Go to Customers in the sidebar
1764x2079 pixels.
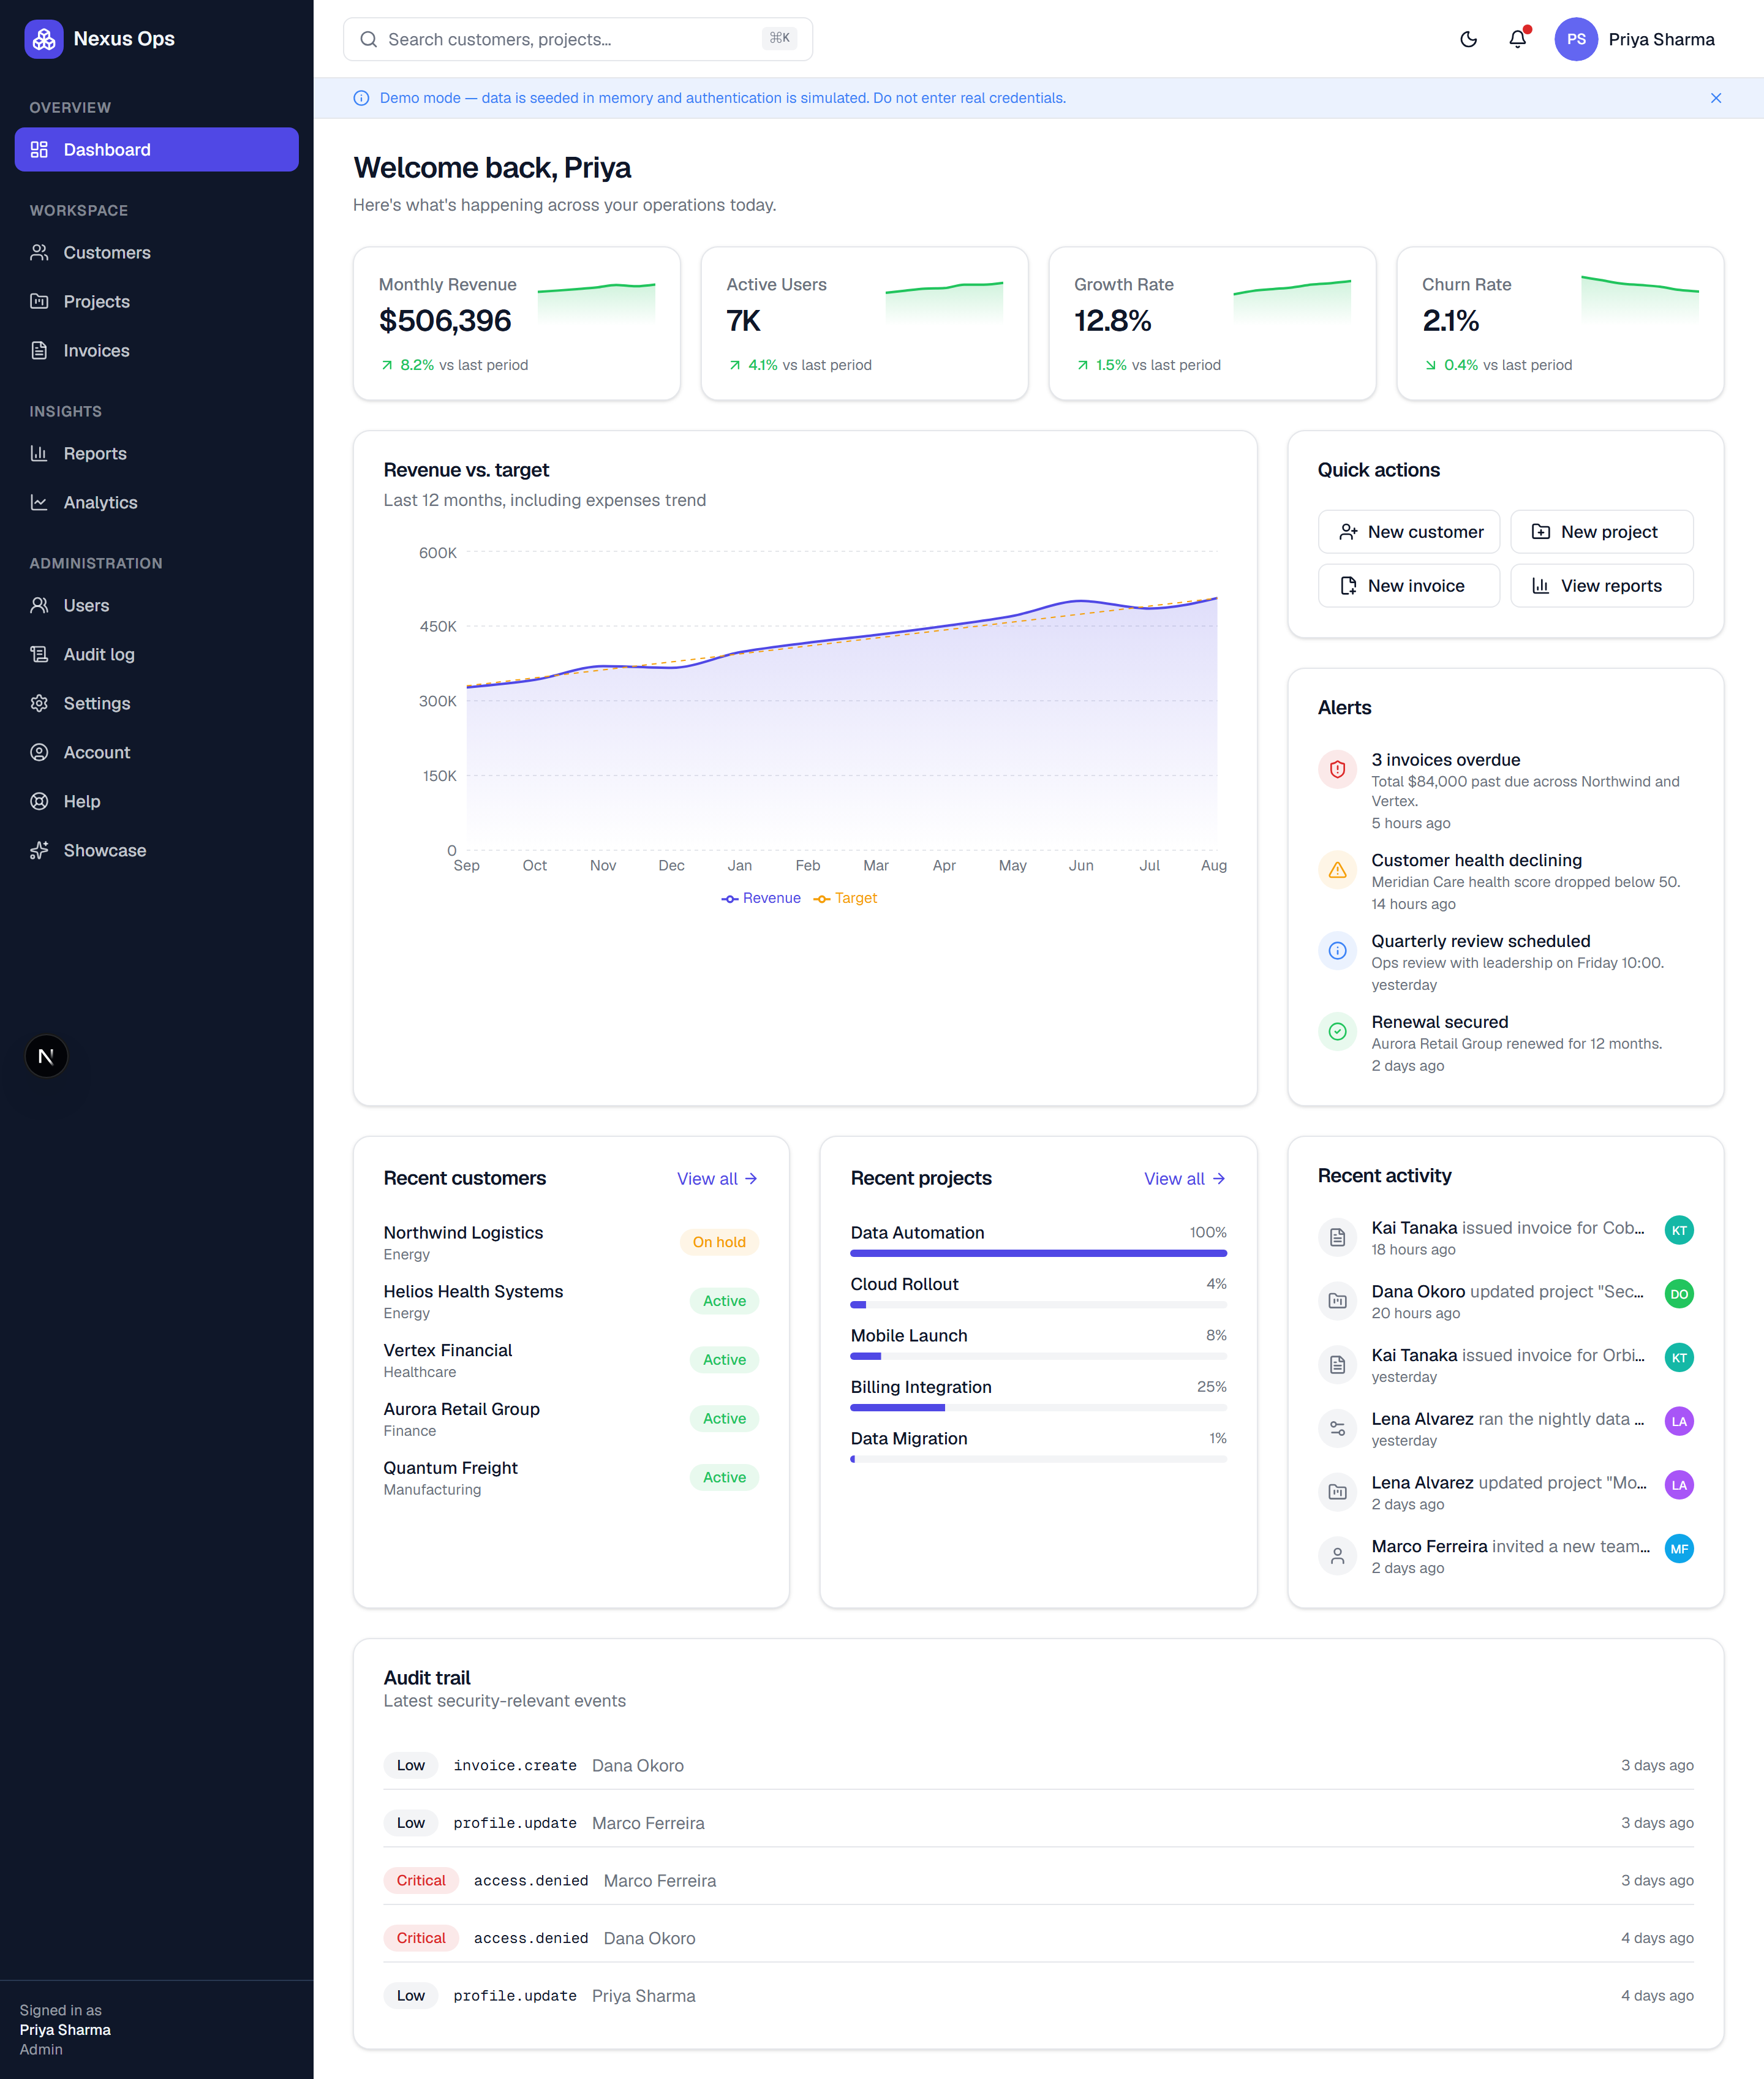coord(156,252)
